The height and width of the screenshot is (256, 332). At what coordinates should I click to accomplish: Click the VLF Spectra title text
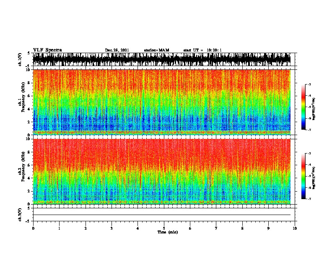(x=47, y=50)
